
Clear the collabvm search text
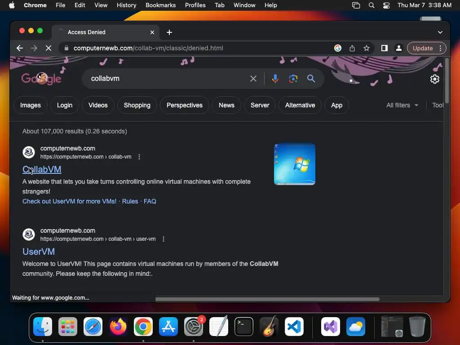point(253,79)
